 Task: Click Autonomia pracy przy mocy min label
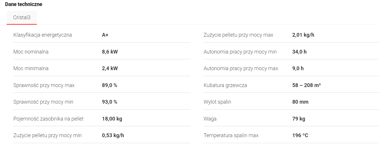click(240, 52)
